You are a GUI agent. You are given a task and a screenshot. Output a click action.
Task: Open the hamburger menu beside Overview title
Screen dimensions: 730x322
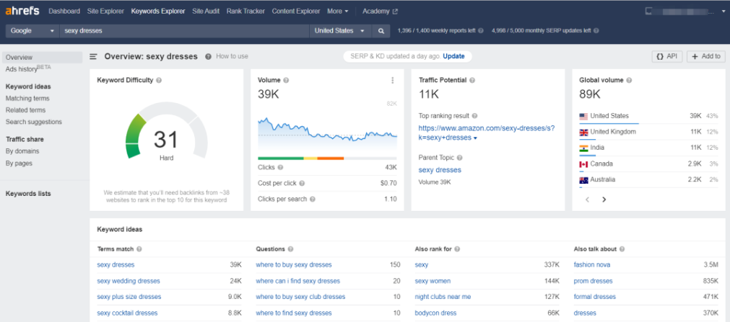click(94, 56)
